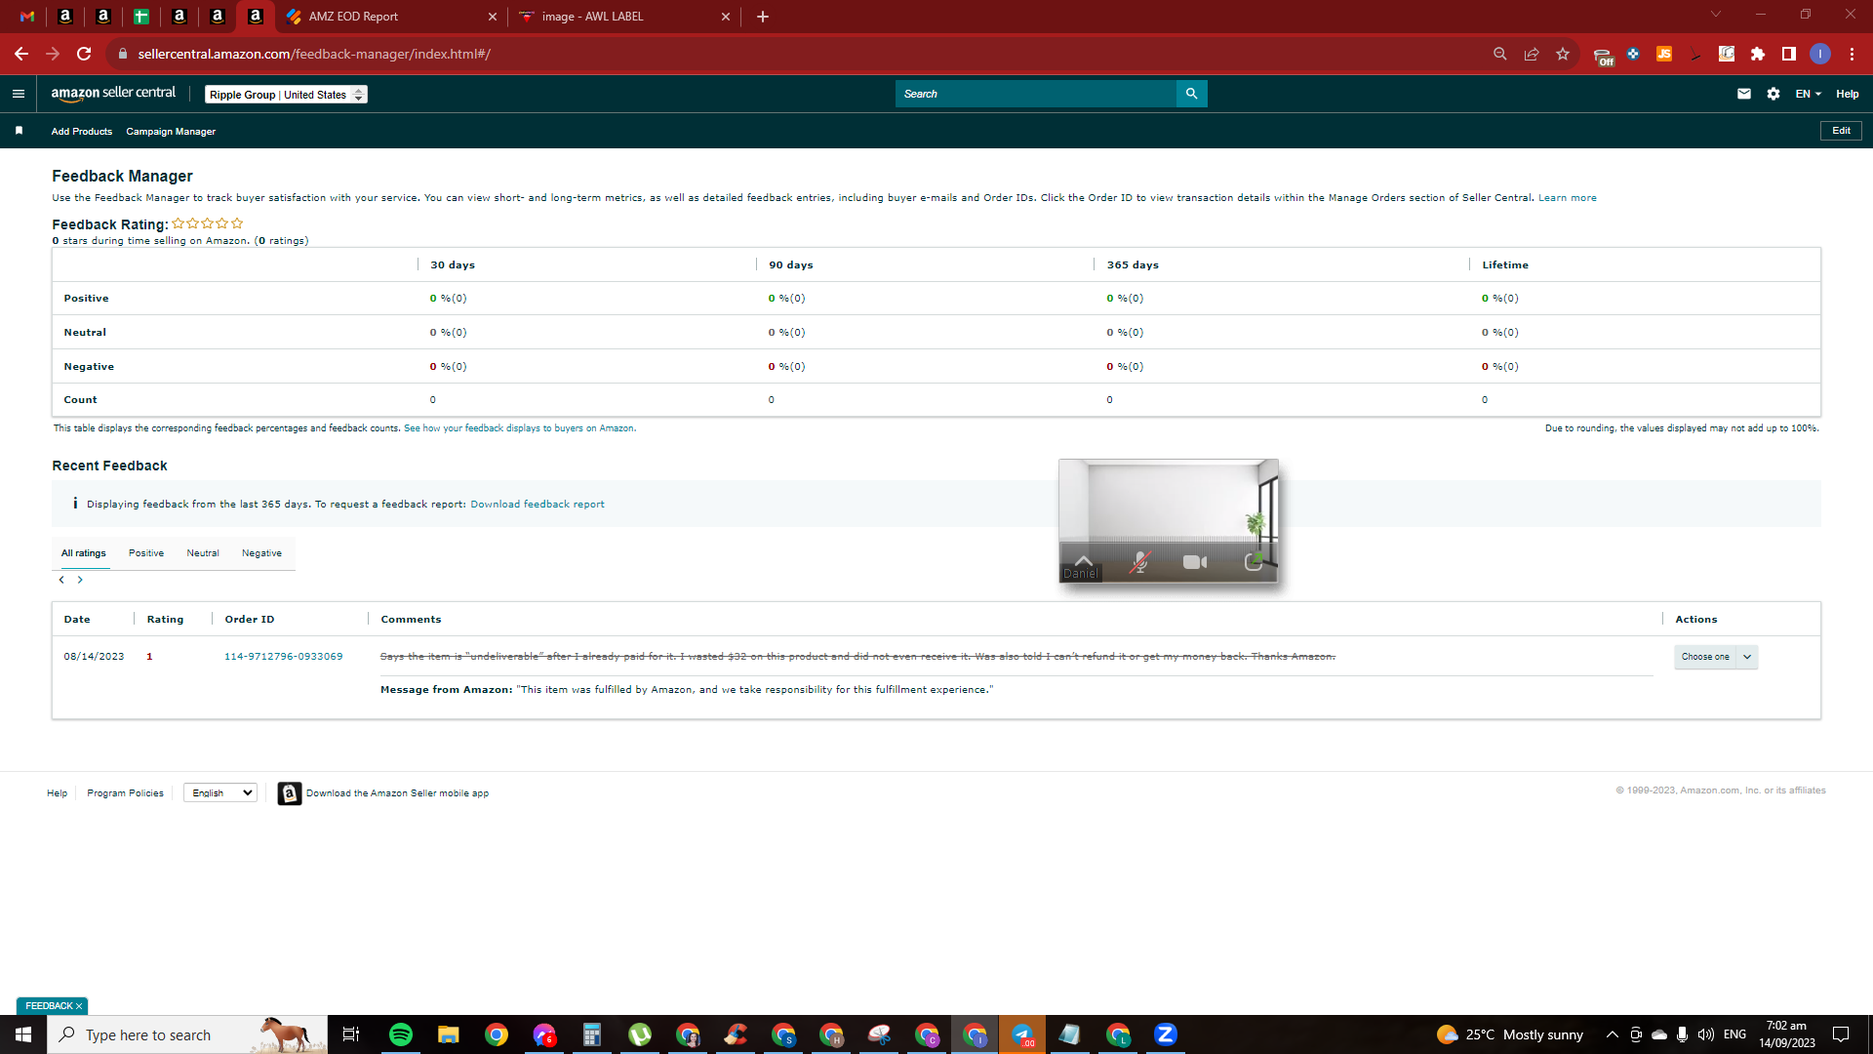Click the footer Help link
1873x1054 pixels.
(58, 793)
